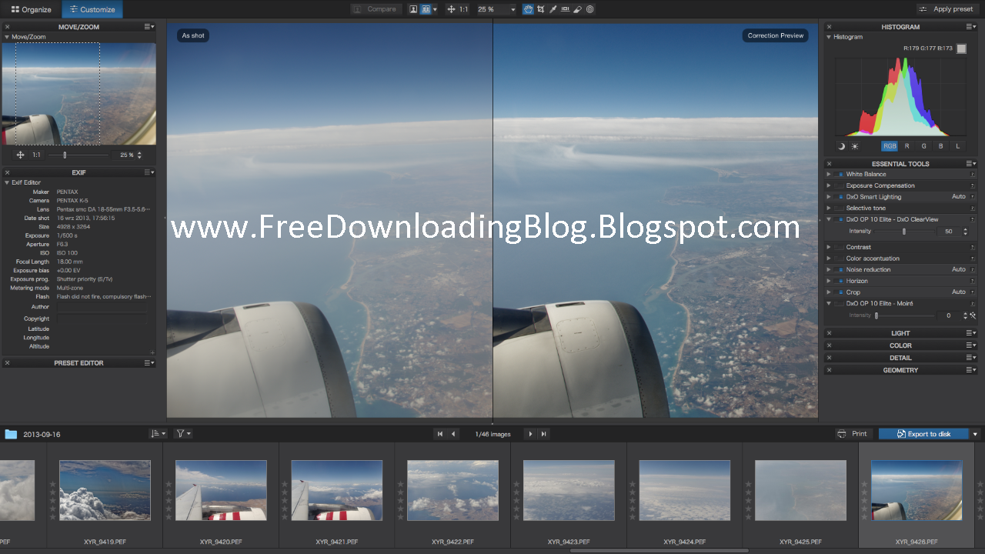Switch to single image view mode
This screenshot has height=554, width=985.
(x=413, y=9)
